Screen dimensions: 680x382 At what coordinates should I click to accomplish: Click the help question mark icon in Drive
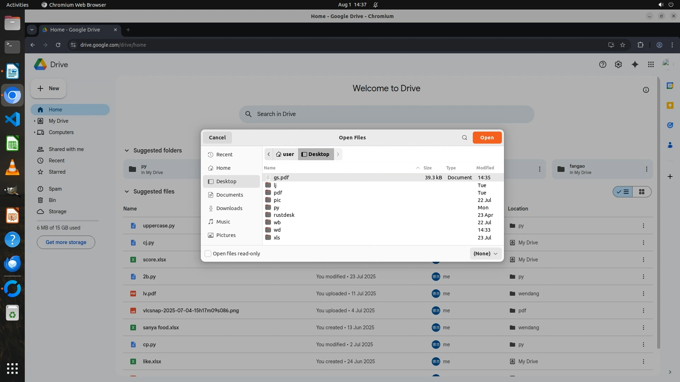coord(602,64)
